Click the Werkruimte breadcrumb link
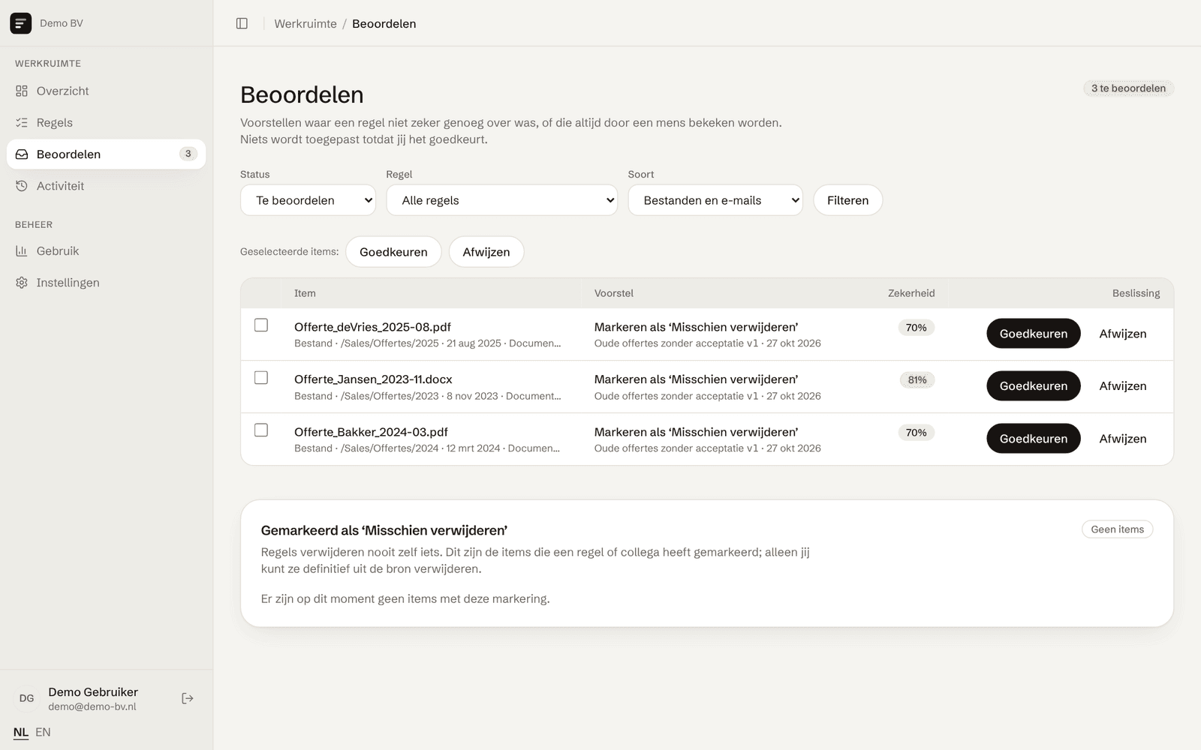This screenshot has width=1201, height=750. 306,23
